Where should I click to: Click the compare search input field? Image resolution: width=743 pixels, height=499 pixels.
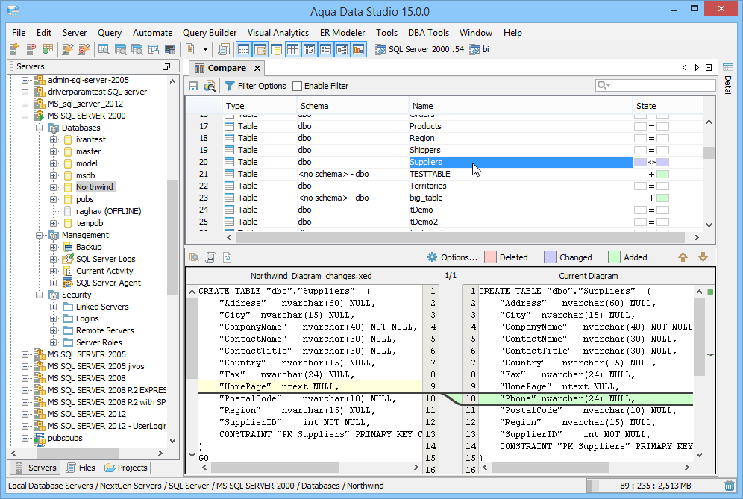click(655, 85)
